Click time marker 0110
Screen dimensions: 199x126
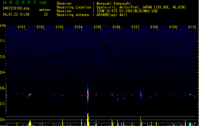click(x=192, y=27)
